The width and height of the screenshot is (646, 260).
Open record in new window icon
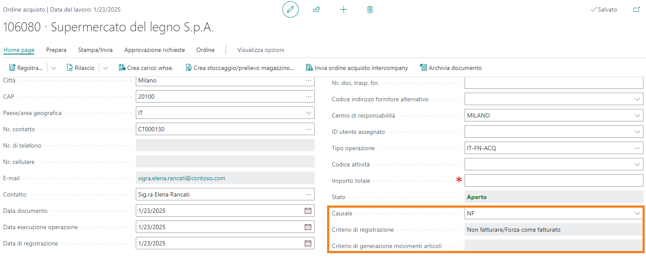coord(637,9)
